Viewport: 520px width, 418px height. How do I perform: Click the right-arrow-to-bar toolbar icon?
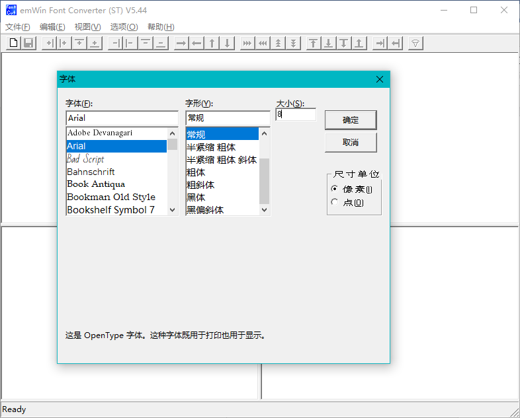point(380,43)
